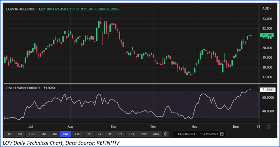280x147 pixels.
Task: Click the C21.340 close value
Action: click(87, 9)
